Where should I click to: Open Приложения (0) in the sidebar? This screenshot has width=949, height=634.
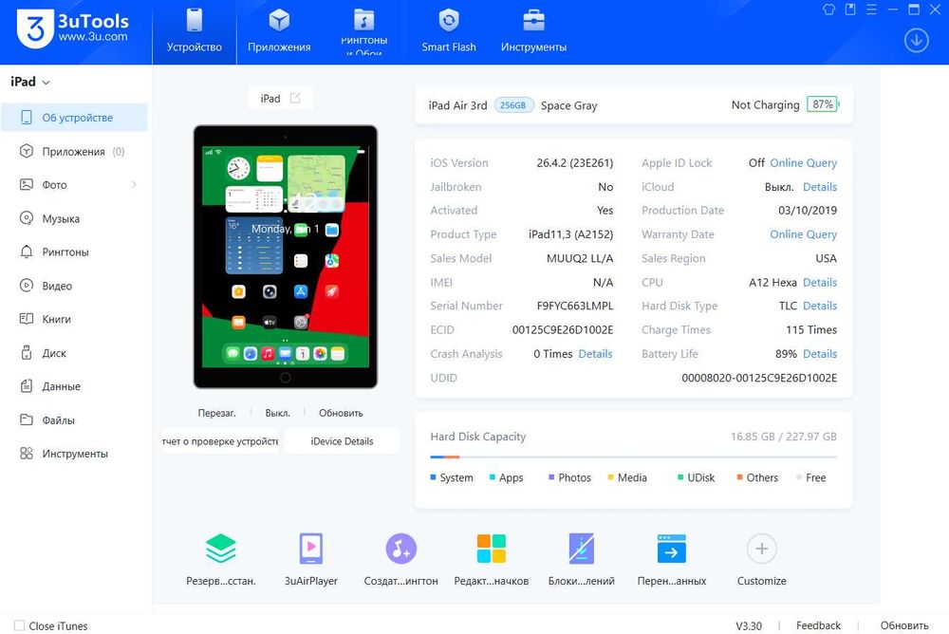point(74,152)
